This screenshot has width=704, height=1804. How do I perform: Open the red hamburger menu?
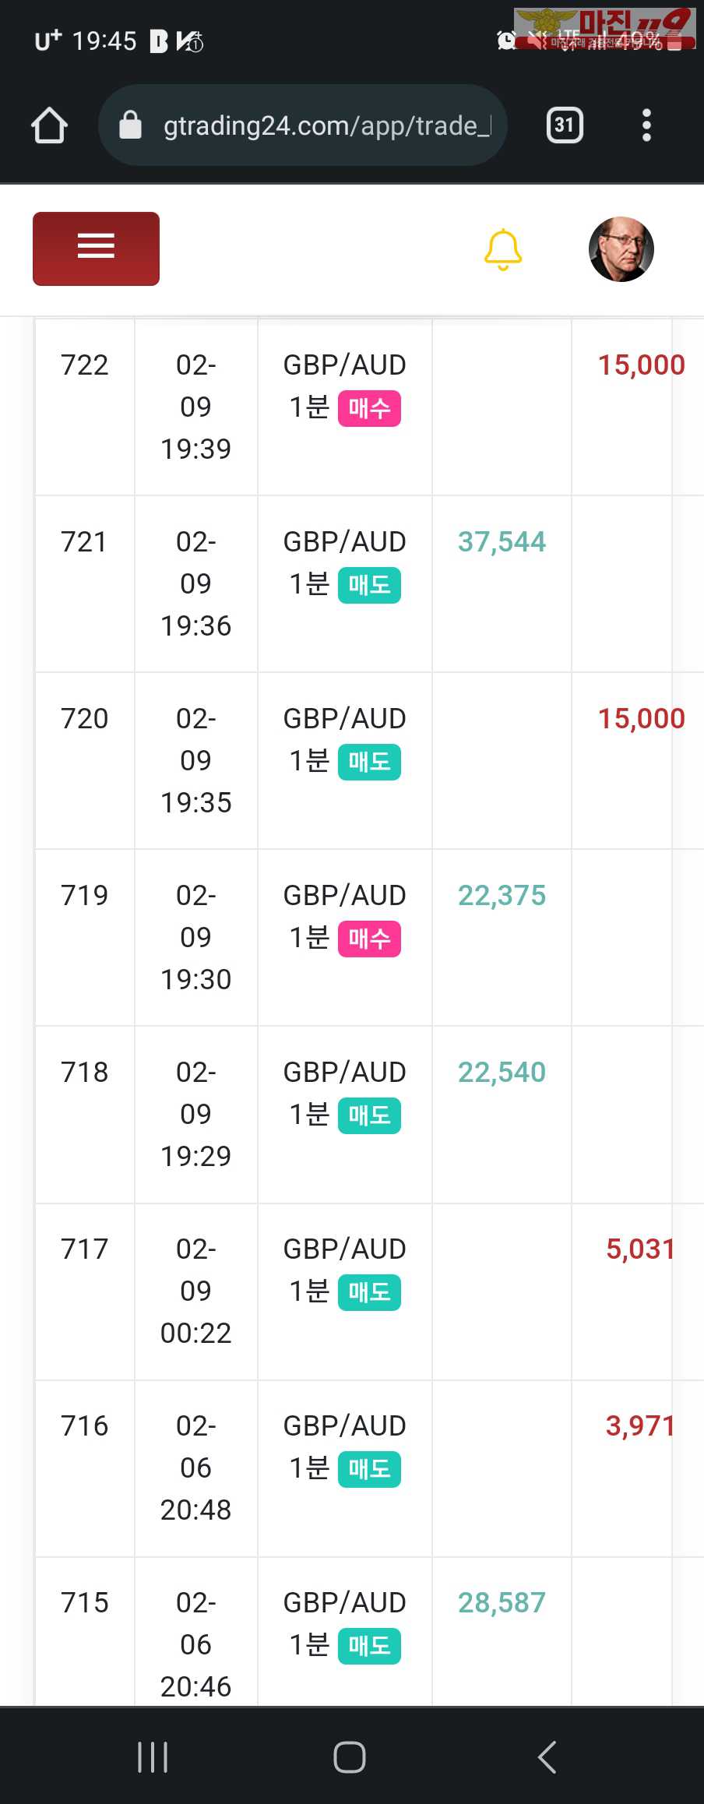click(x=96, y=248)
